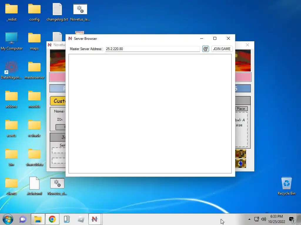Open the masterserver folder
Viewport: 301px width, 225px height.
coord(34,70)
